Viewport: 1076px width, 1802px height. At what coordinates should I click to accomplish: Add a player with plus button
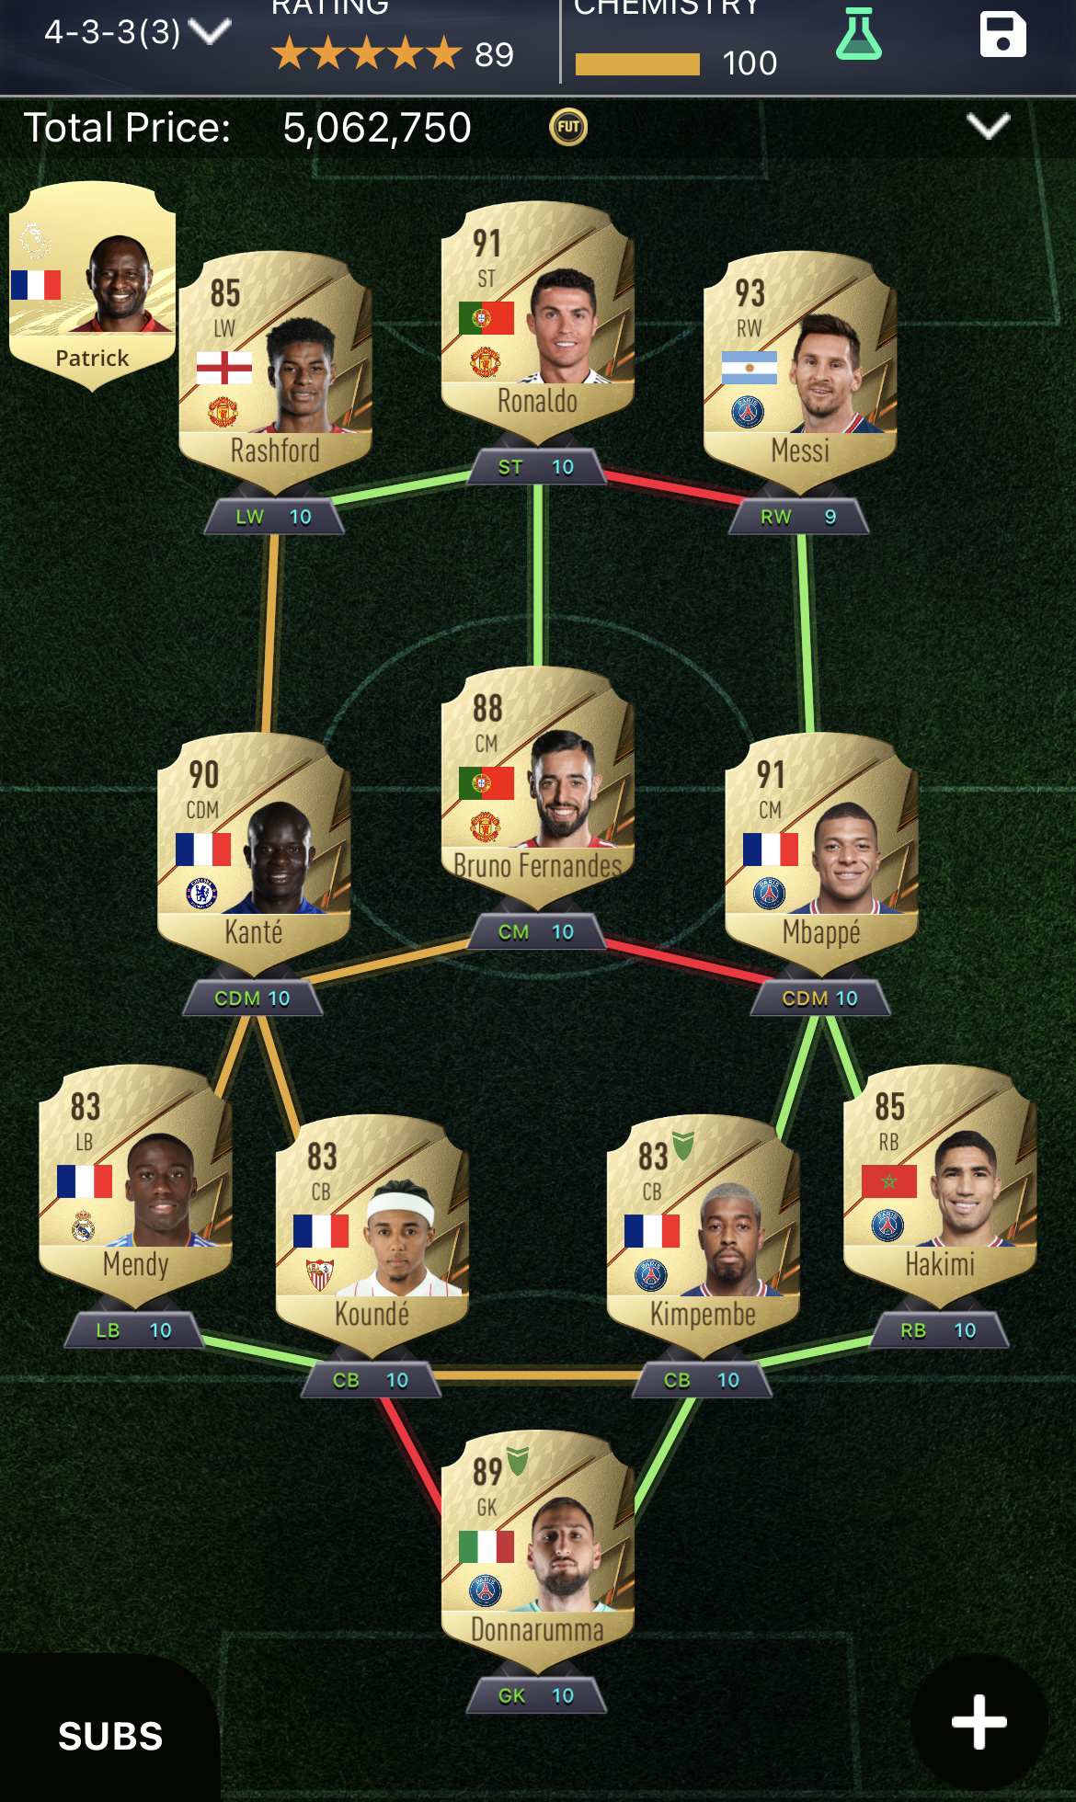pyautogui.click(x=979, y=1723)
